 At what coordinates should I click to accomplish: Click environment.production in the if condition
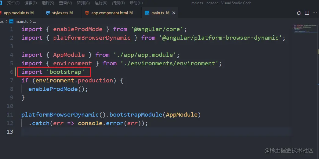[x=74, y=81]
